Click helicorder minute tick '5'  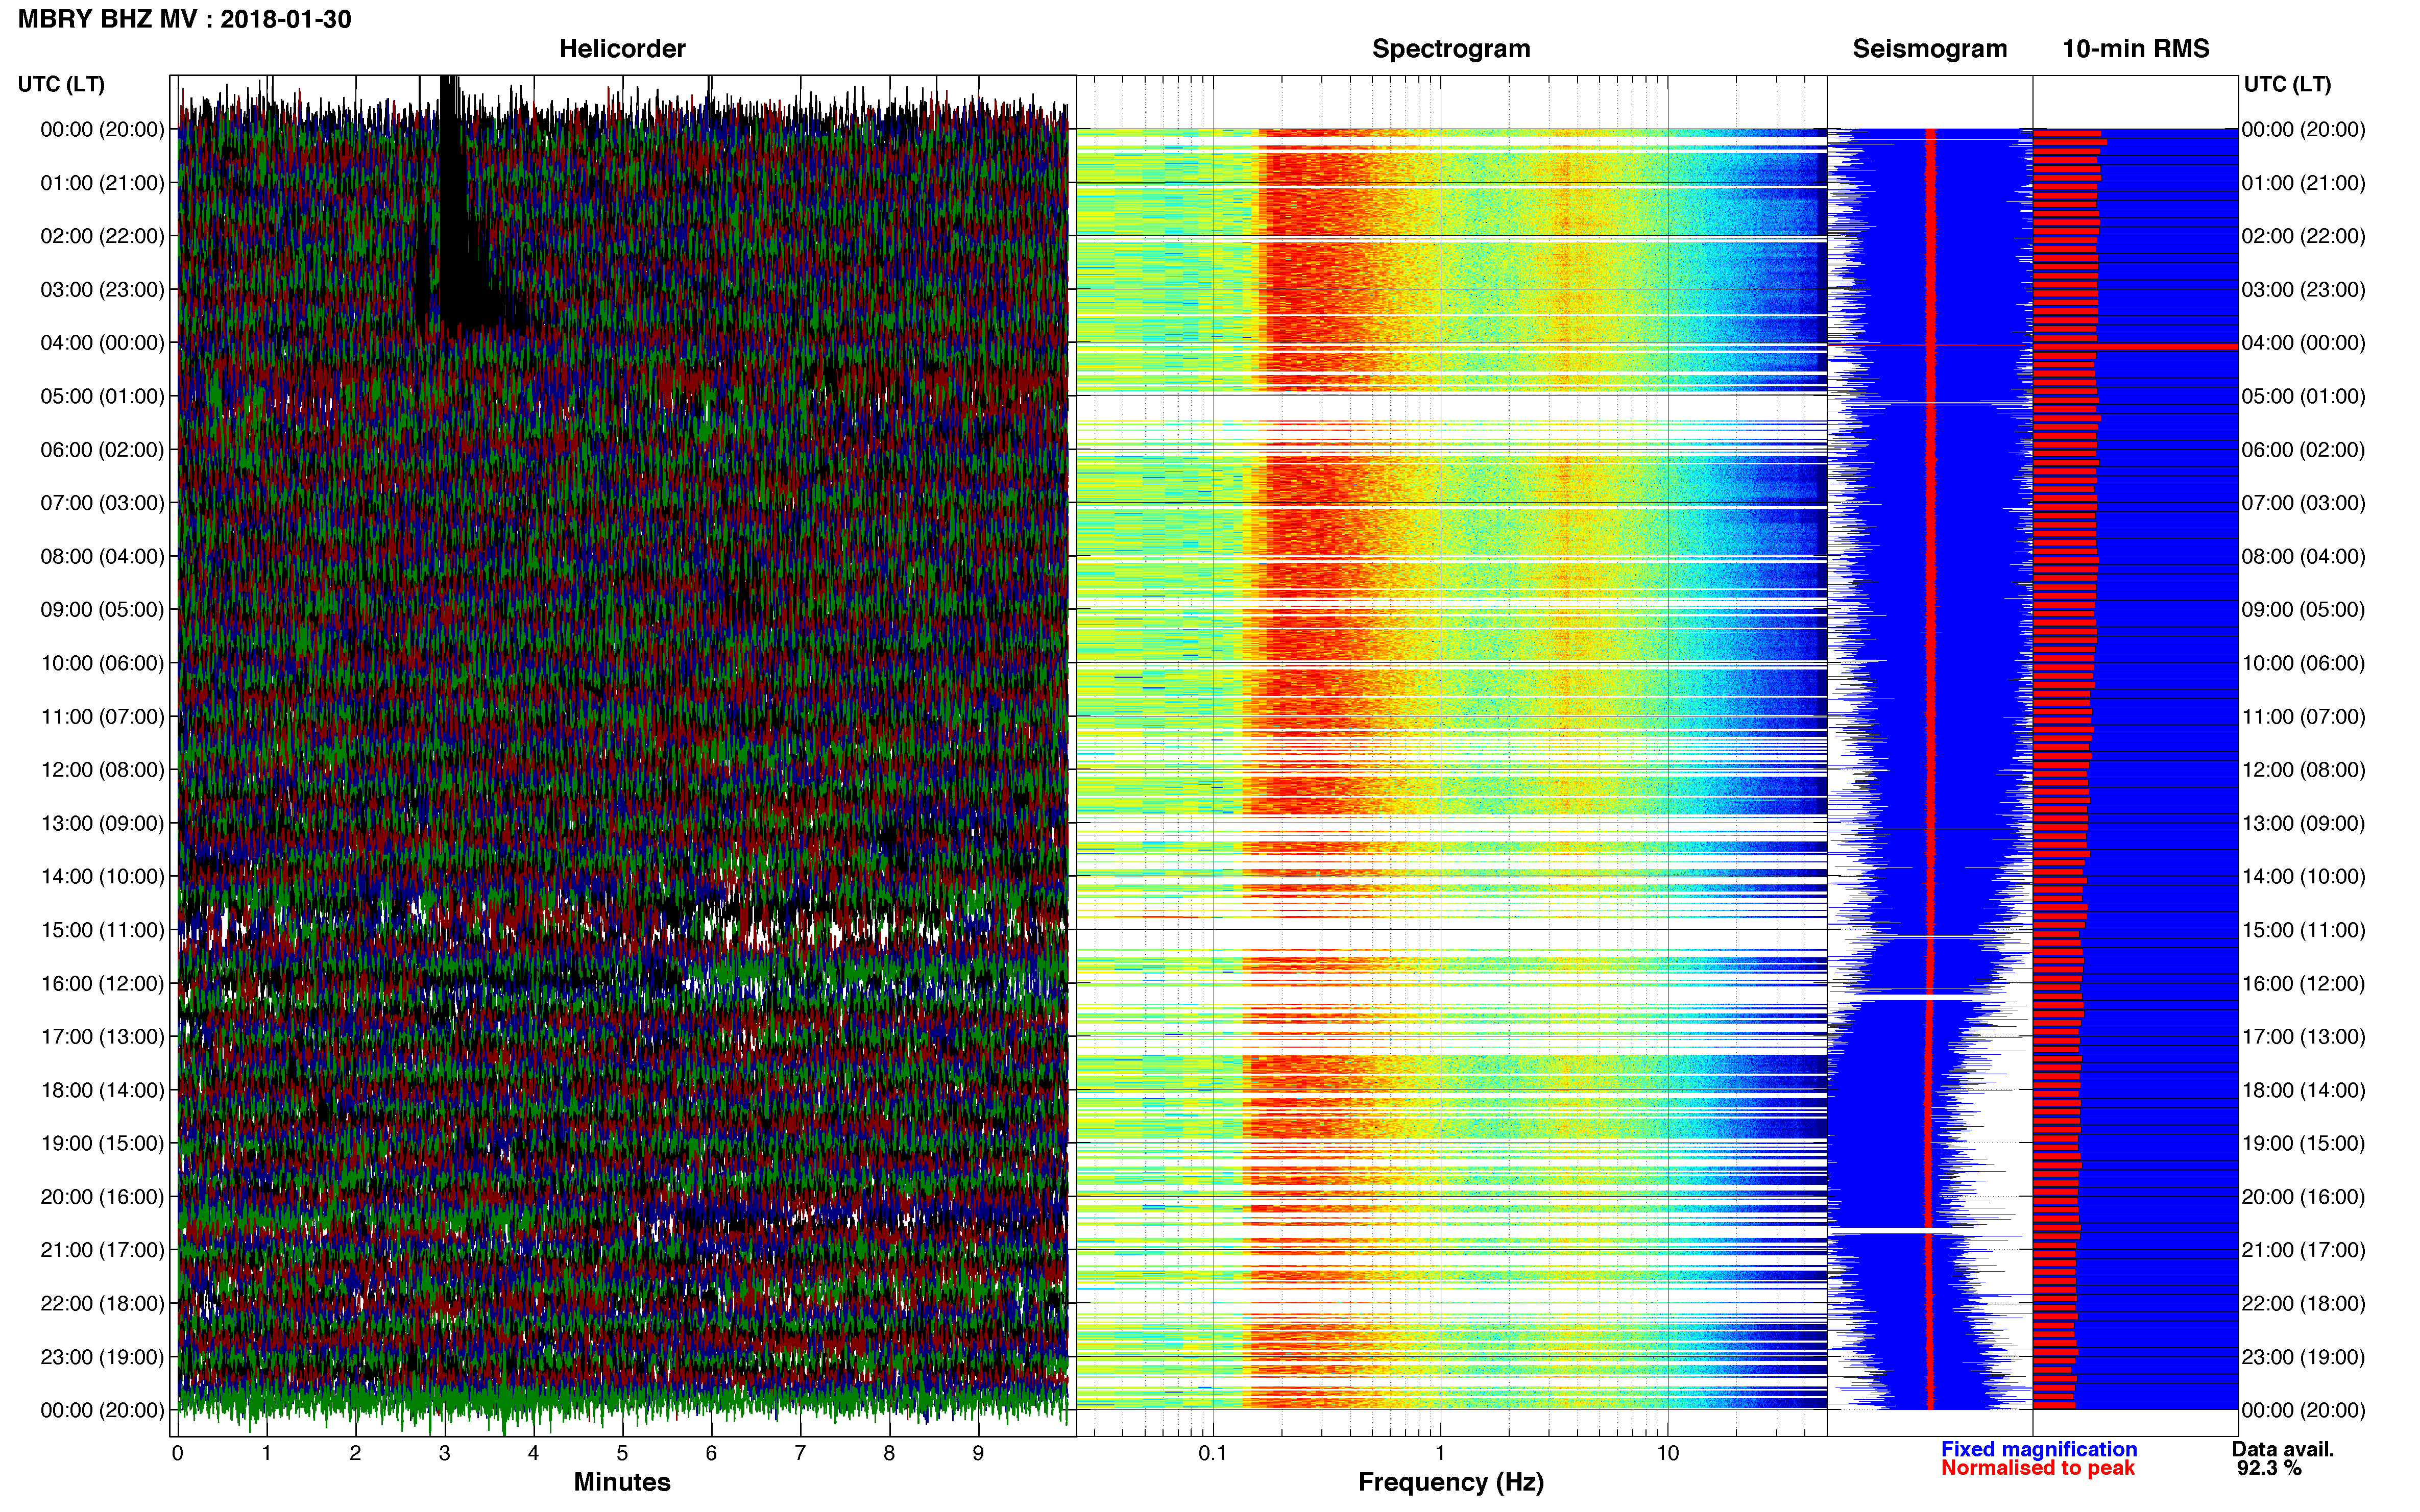(x=622, y=1454)
